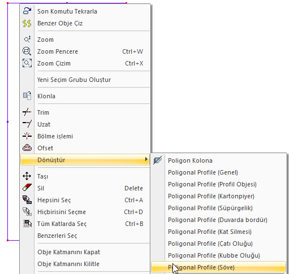
Task: Click the Trim tool icon
Action: coord(27,112)
